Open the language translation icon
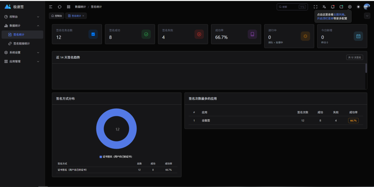 tap(324, 7)
